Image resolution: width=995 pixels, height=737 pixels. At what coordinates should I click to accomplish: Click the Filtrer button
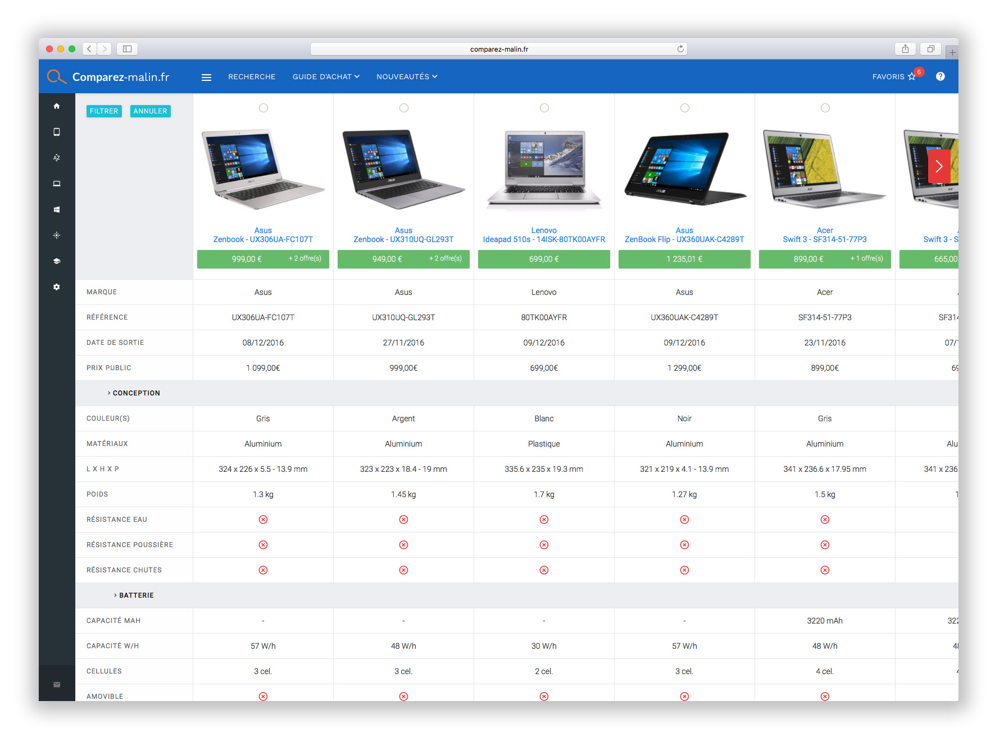click(104, 111)
